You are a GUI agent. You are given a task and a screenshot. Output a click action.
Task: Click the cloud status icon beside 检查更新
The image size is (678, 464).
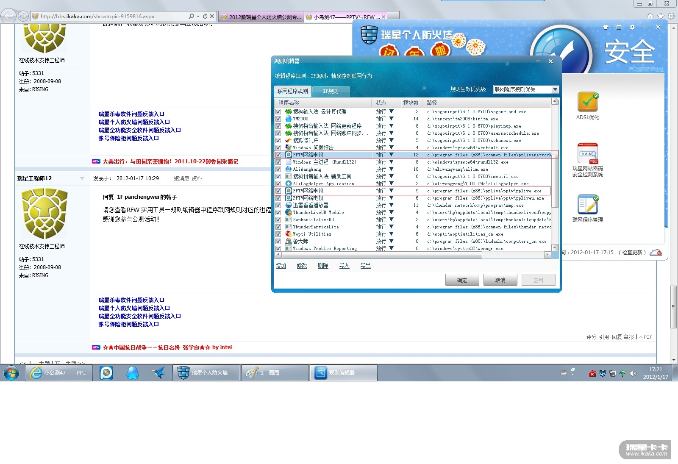656,253
